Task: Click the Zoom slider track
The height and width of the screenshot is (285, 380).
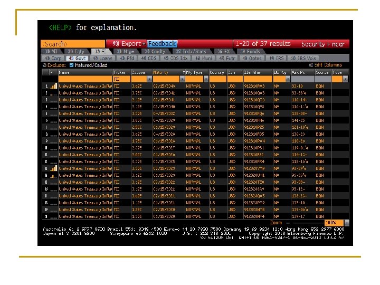Action: [x=309, y=223]
